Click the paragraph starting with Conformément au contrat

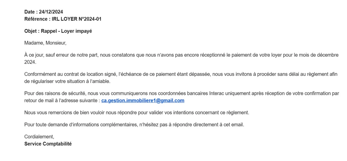(181, 78)
